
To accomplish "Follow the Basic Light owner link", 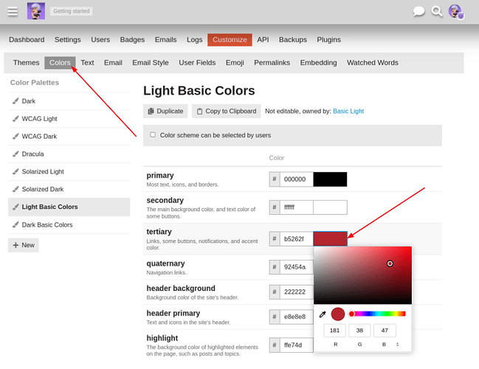I will click(348, 111).
